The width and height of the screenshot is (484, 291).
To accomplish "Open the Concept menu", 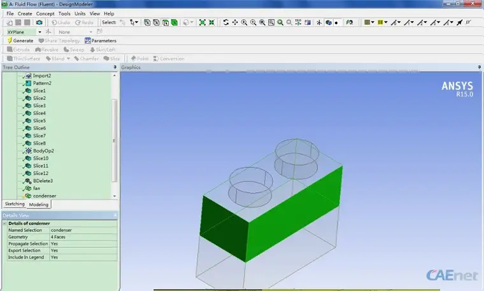I will pos(45,13).
